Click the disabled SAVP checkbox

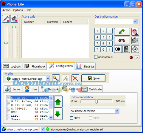[91, 118]
